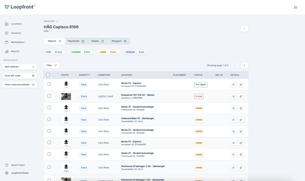Image resolution: width=305 pixels, height=181 pixels.
Task: View eye icon in Fellesområder row
Action: (234, 120)
